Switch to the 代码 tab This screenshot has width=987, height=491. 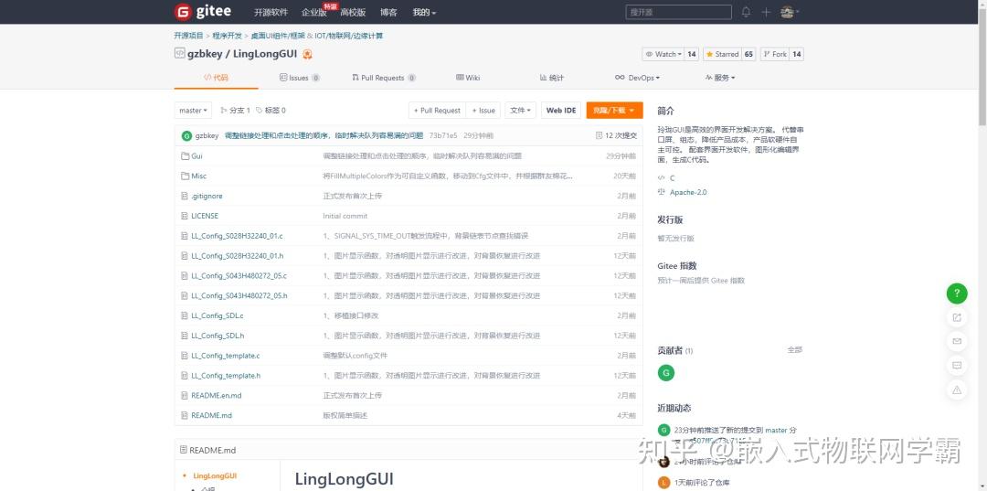click(216, 78)
